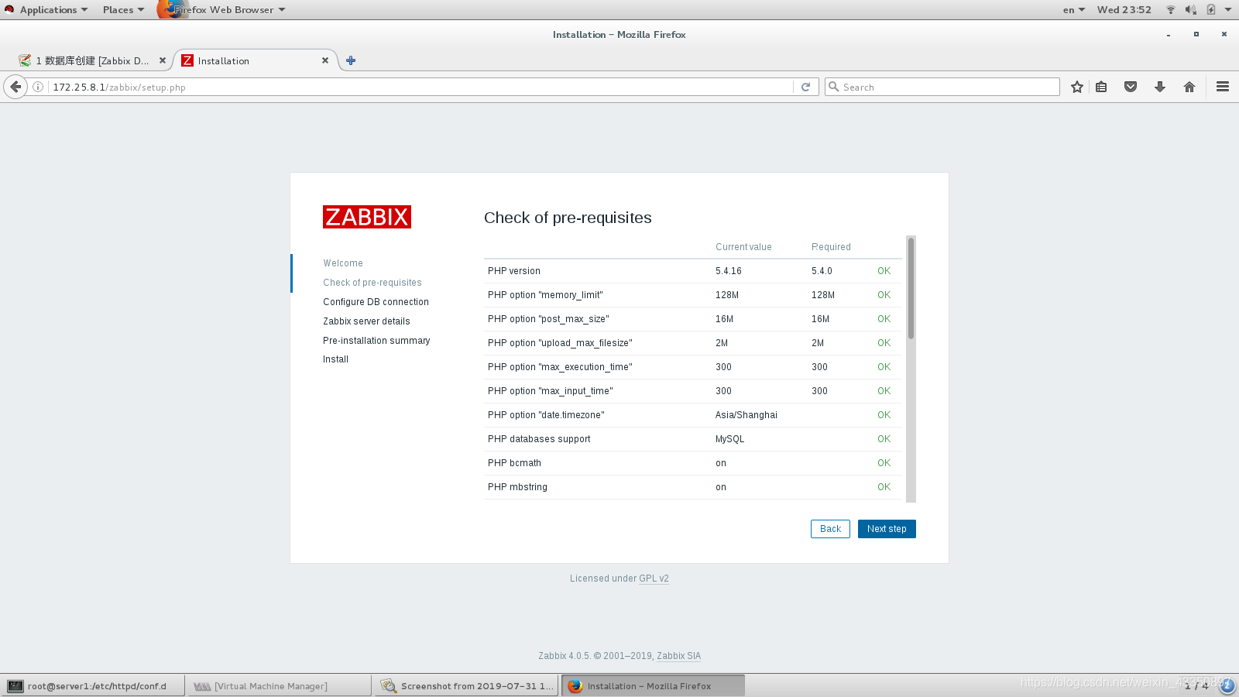Select Pre-installation summary sidebar step

coord(376,341)
